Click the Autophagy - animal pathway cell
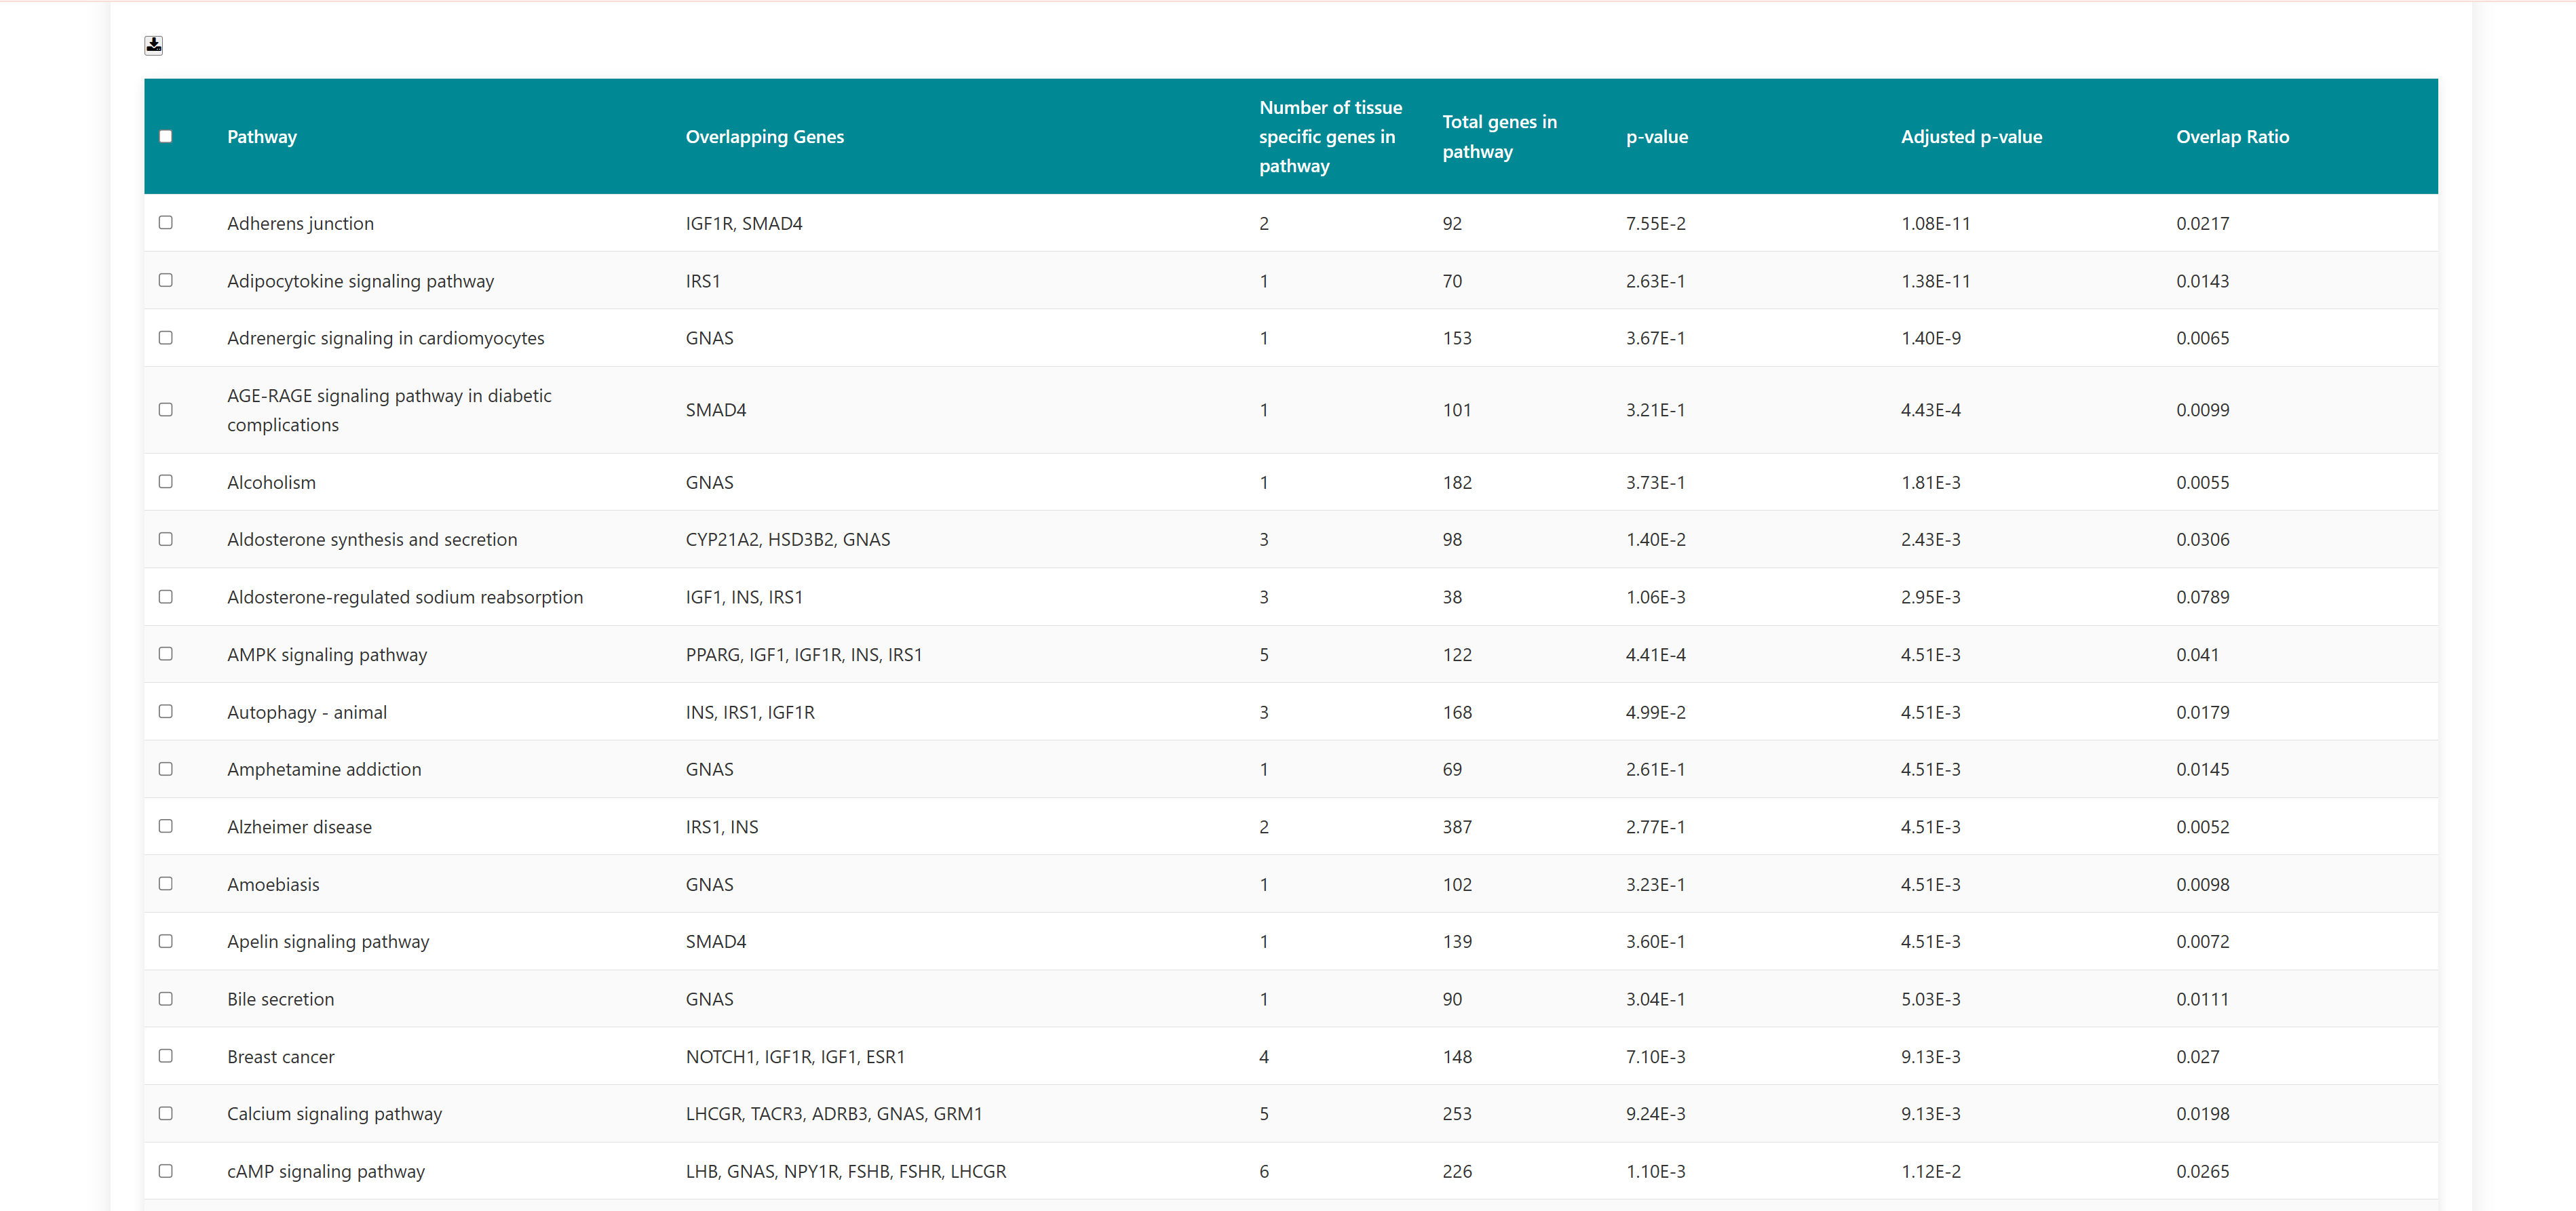This screenshot has width=2576, height=1211. coord(306,713)
